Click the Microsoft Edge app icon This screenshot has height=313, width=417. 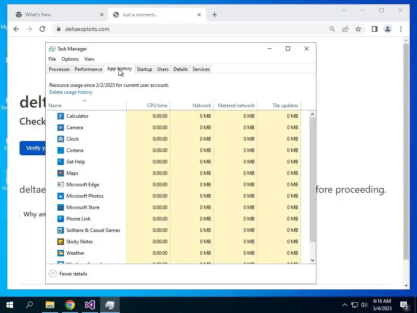coord(61,185)
